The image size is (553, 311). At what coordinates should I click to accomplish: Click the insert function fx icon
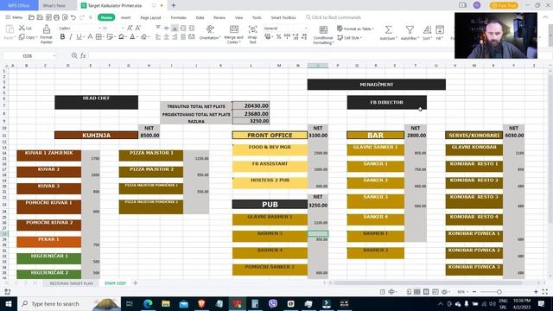point(83,55)
